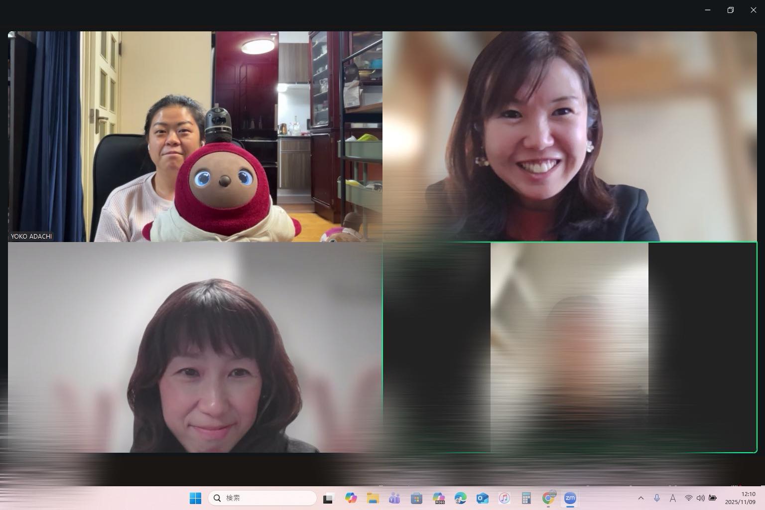Open the Microsoft 365 Copilot app
The height and width of the screenshot is (510, 765).
click(x=438, y=498)
